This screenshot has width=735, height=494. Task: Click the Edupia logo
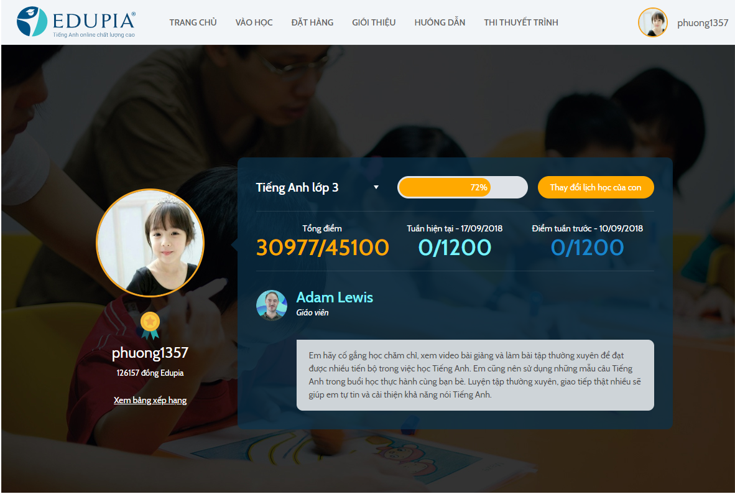[x=76, y=22]
